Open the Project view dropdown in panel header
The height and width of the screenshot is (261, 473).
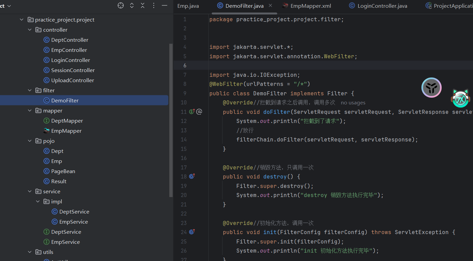(8, 6)
